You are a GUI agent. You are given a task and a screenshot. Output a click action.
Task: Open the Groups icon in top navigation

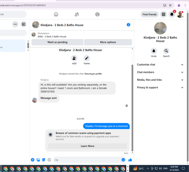pos(97,14)
